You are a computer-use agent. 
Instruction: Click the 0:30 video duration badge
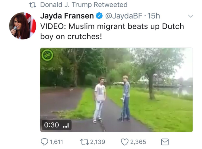[x=57, y=125]
